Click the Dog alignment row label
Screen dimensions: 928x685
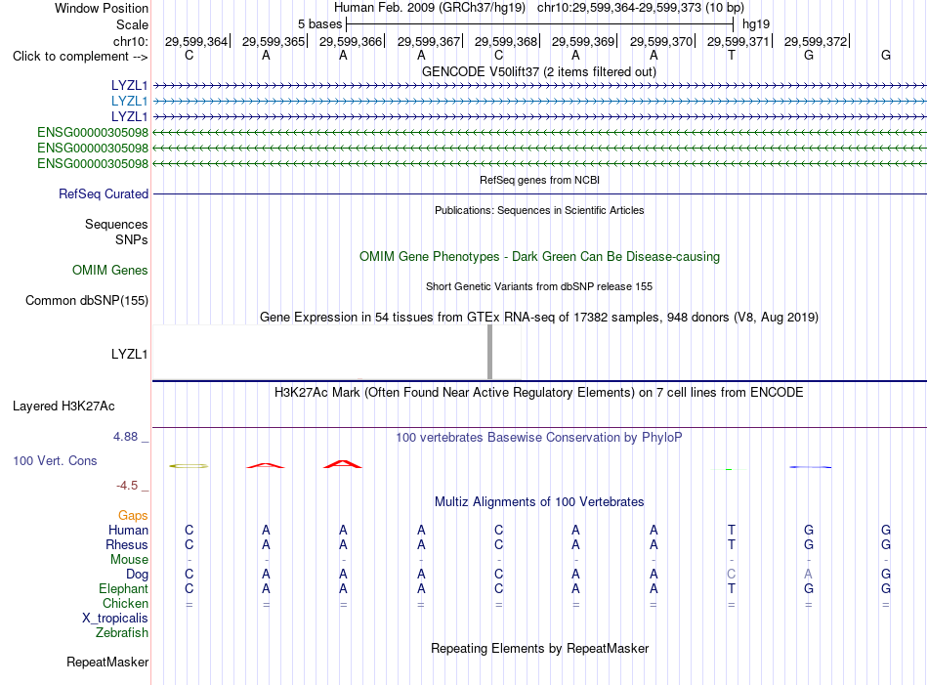137,575
